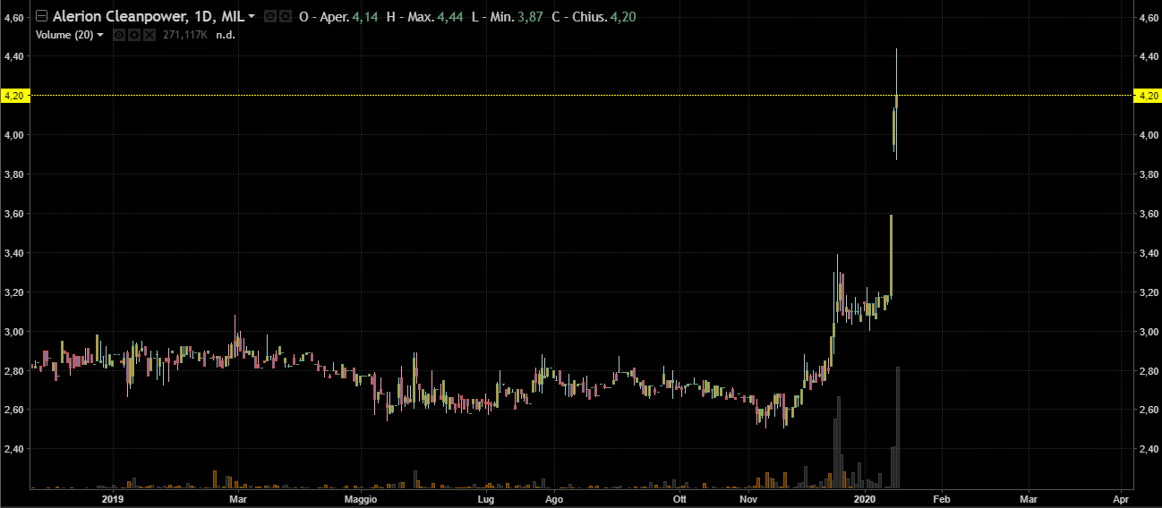Image resolution: width=1162 pixels, height=508 pixels.
Task: Toggle visibility eye of Alerion Cleanpower series
Action: 269,17
